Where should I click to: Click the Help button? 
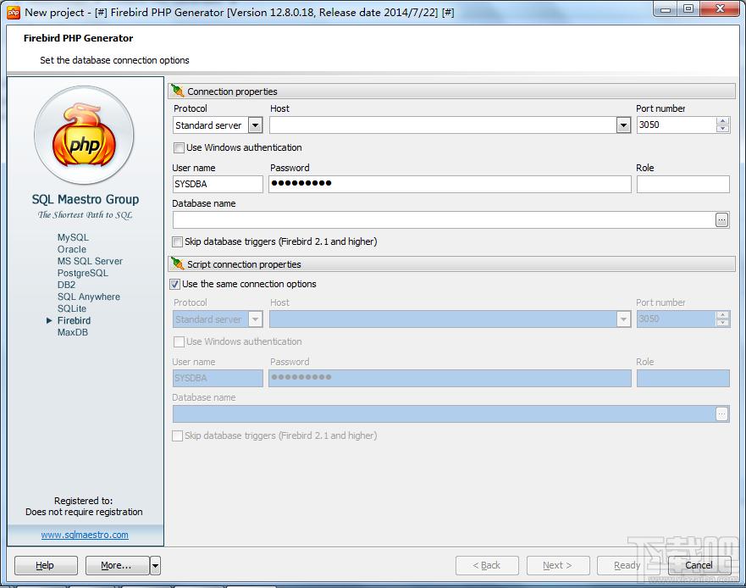click(x=46, y=566)
